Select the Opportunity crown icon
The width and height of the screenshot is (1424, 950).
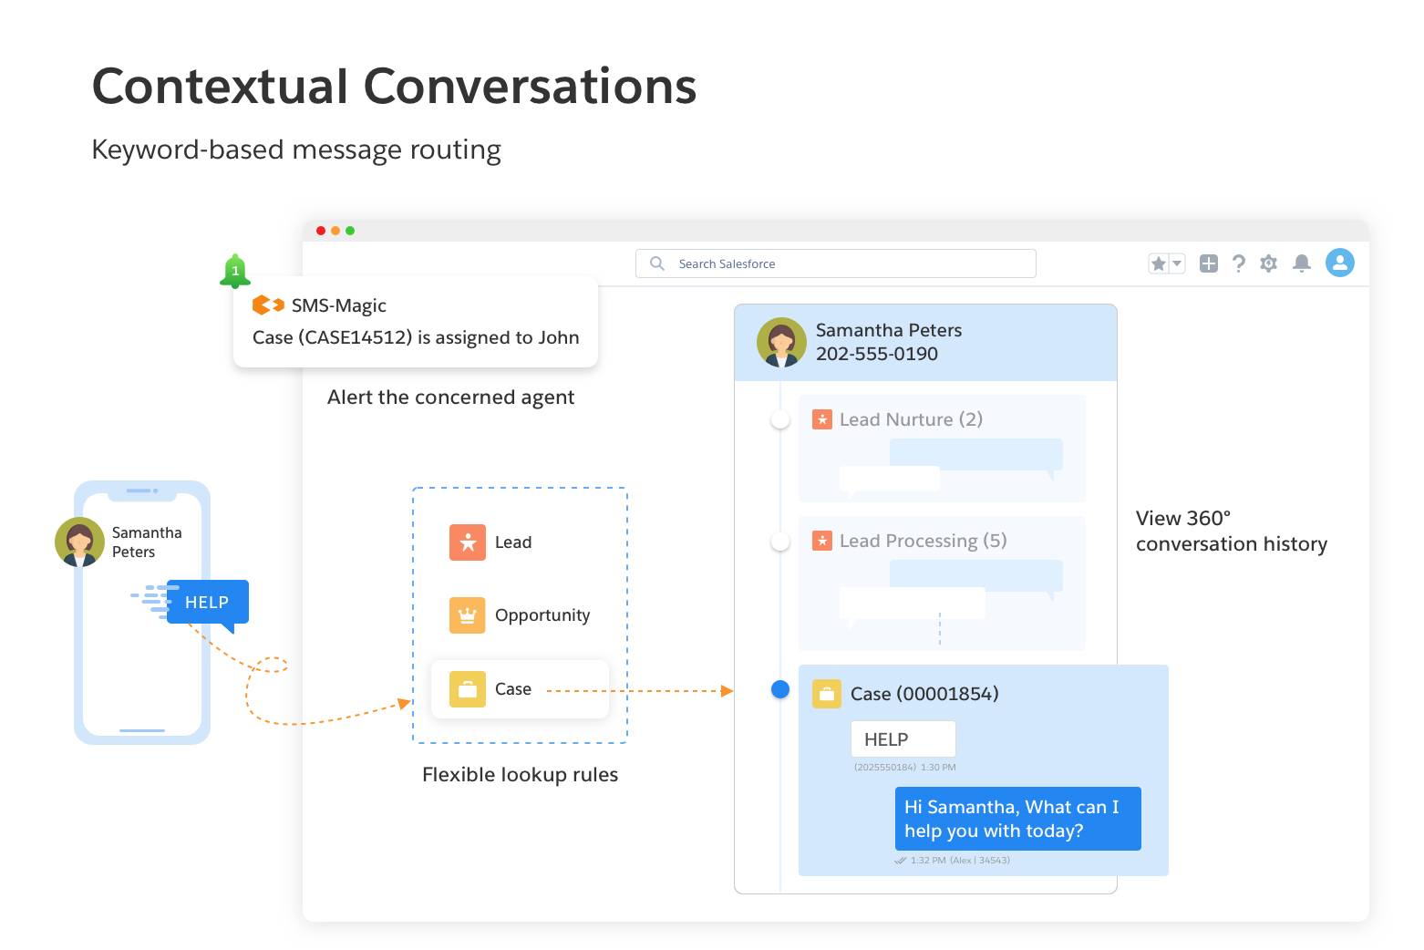point(468,615)
